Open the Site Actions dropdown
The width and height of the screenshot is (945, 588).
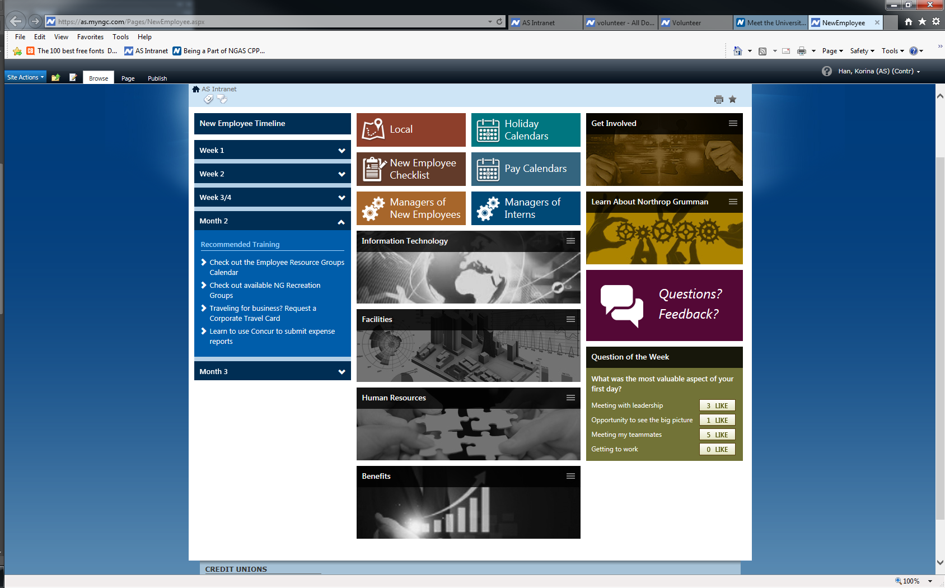[25, 77]
